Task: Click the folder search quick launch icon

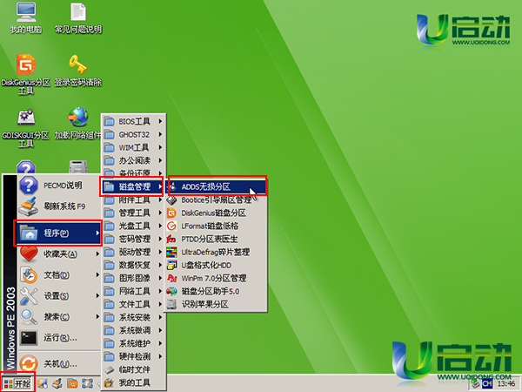Action: point(72,383)
